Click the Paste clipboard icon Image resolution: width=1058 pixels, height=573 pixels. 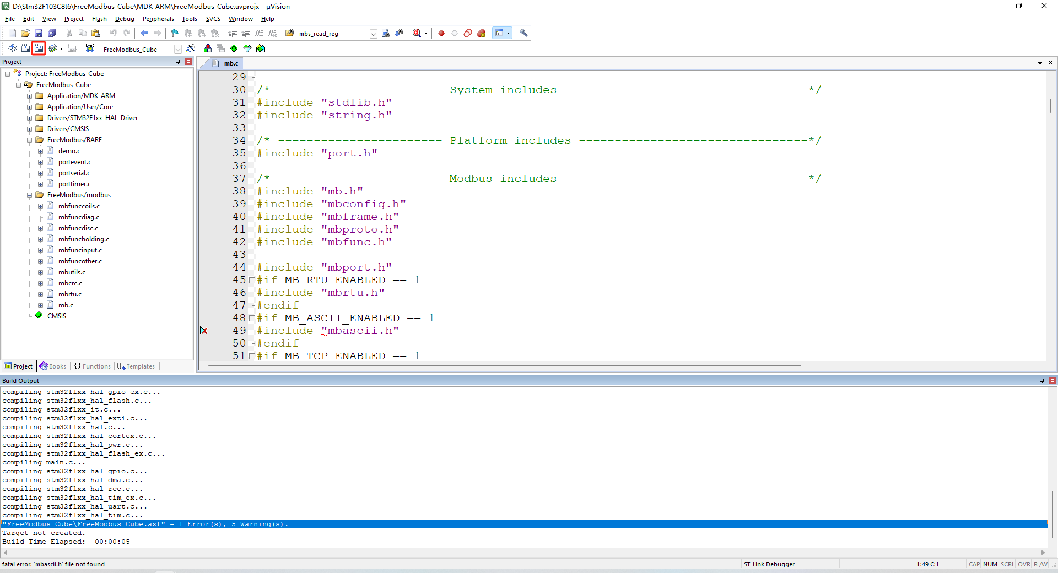coord(96,33)
